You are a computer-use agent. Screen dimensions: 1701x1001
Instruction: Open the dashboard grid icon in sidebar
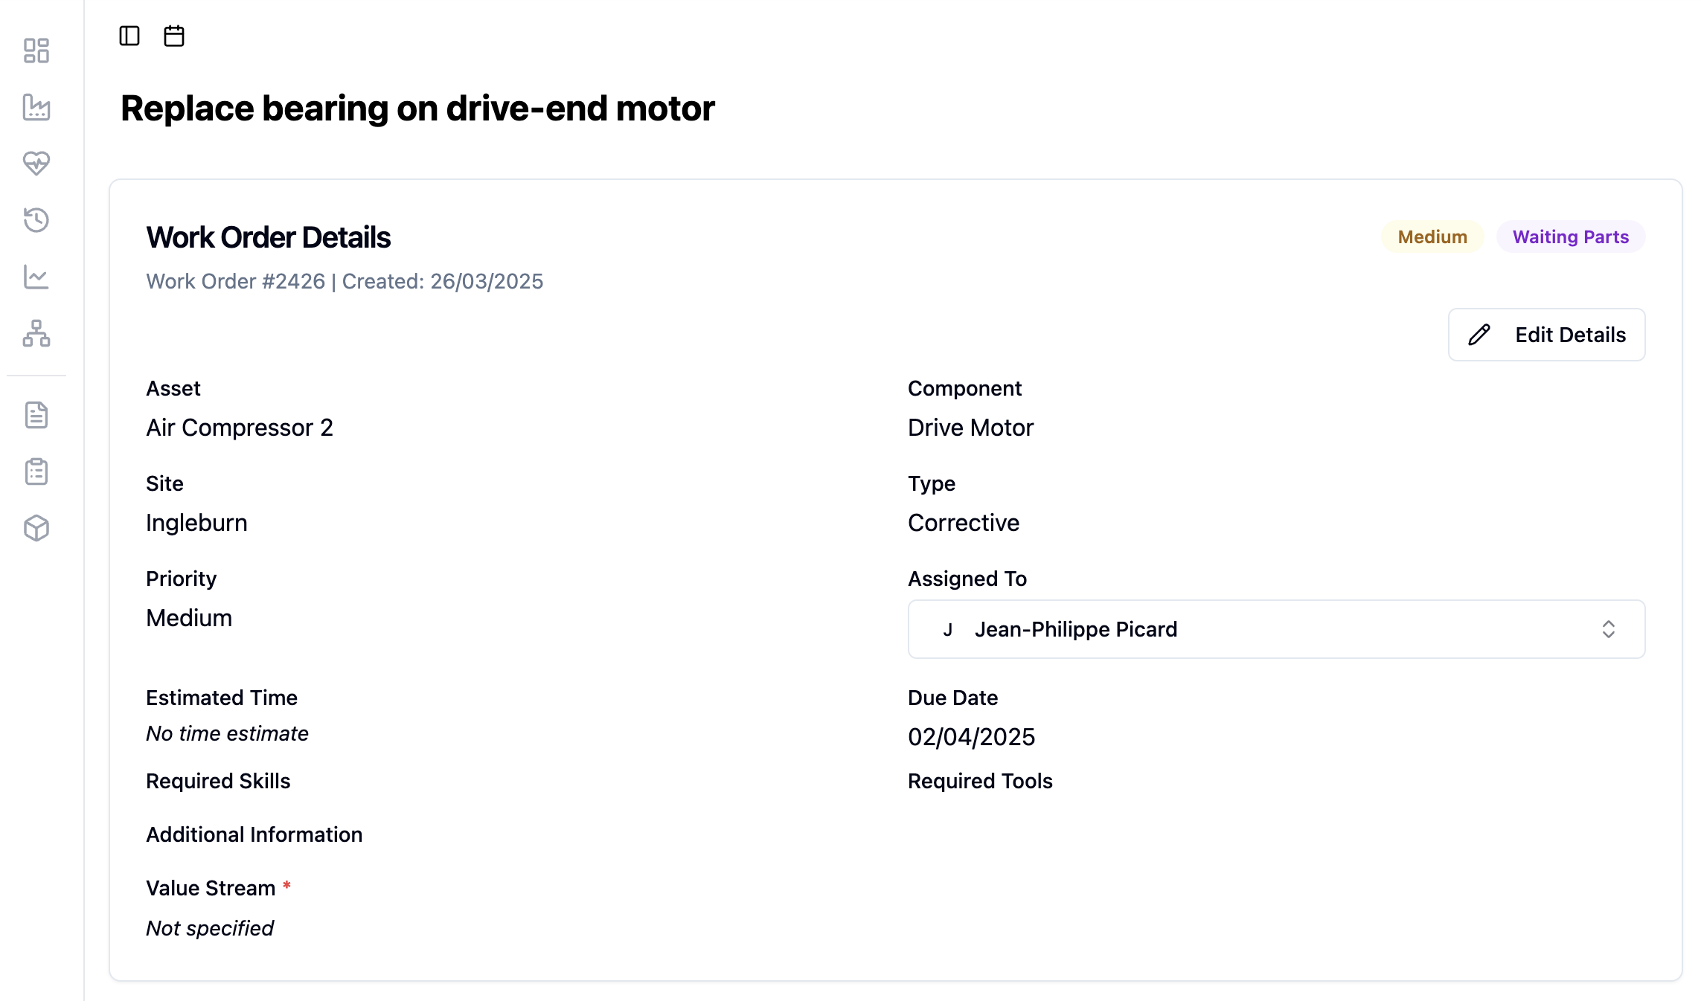[x=36, y=51]
